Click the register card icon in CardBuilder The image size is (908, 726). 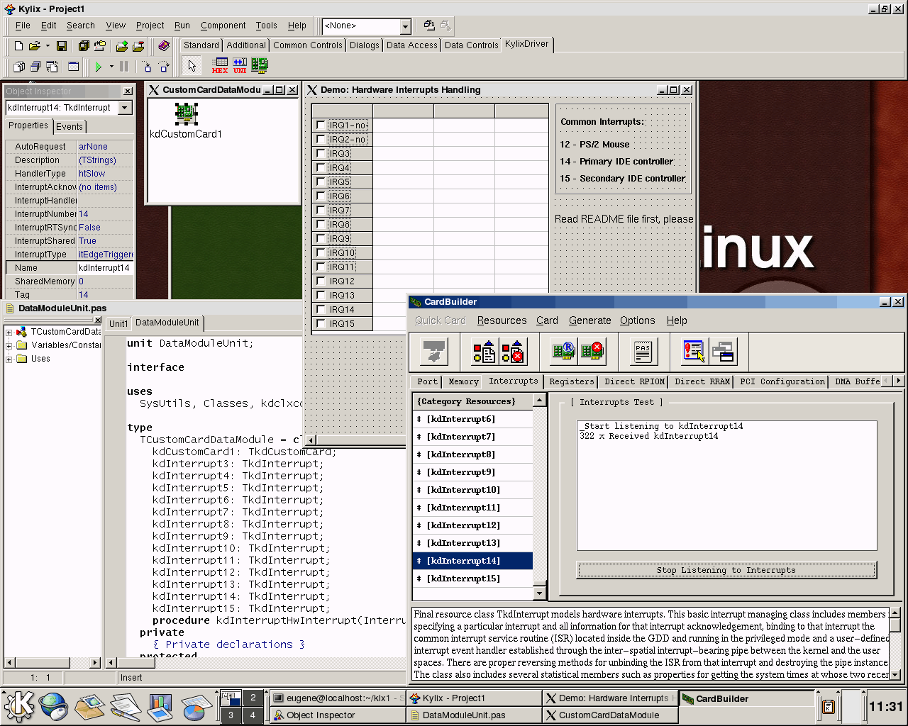[564, 351]
